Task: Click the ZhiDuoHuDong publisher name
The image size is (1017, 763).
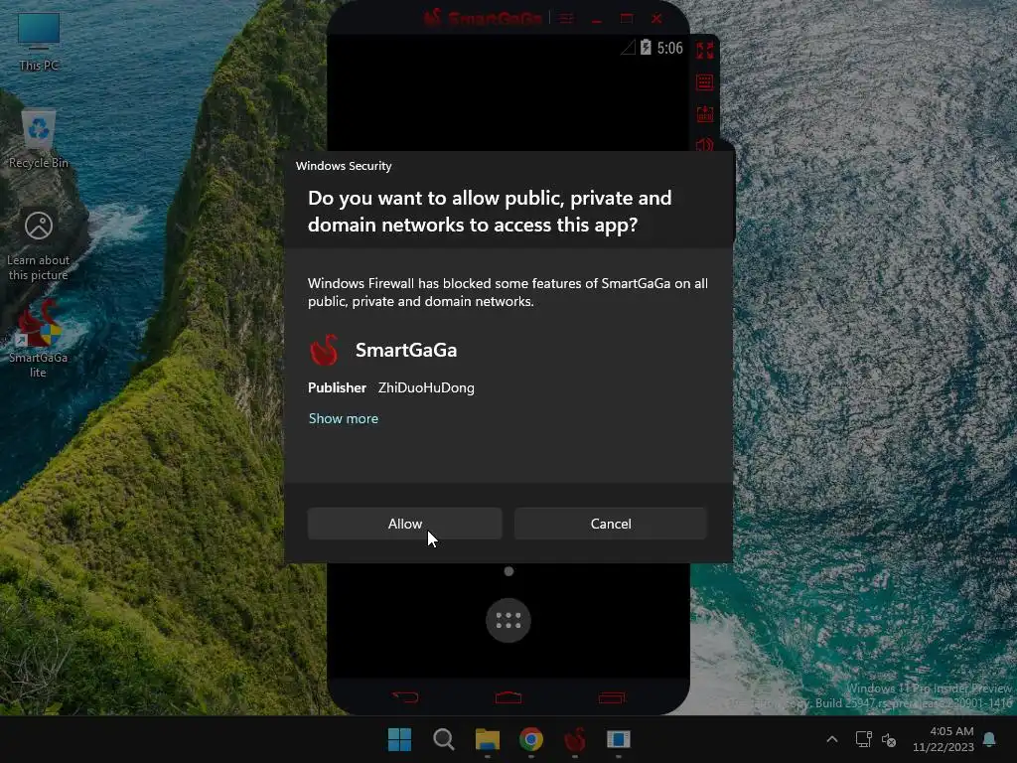Action: (426, 388)
